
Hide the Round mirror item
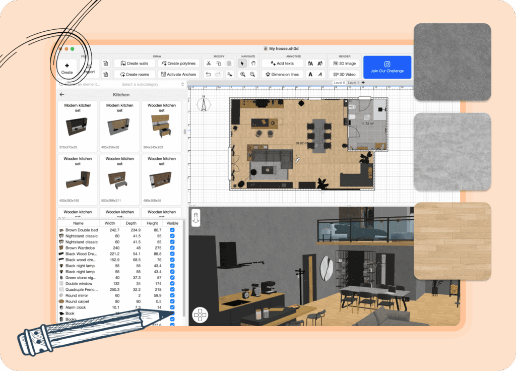172,295
